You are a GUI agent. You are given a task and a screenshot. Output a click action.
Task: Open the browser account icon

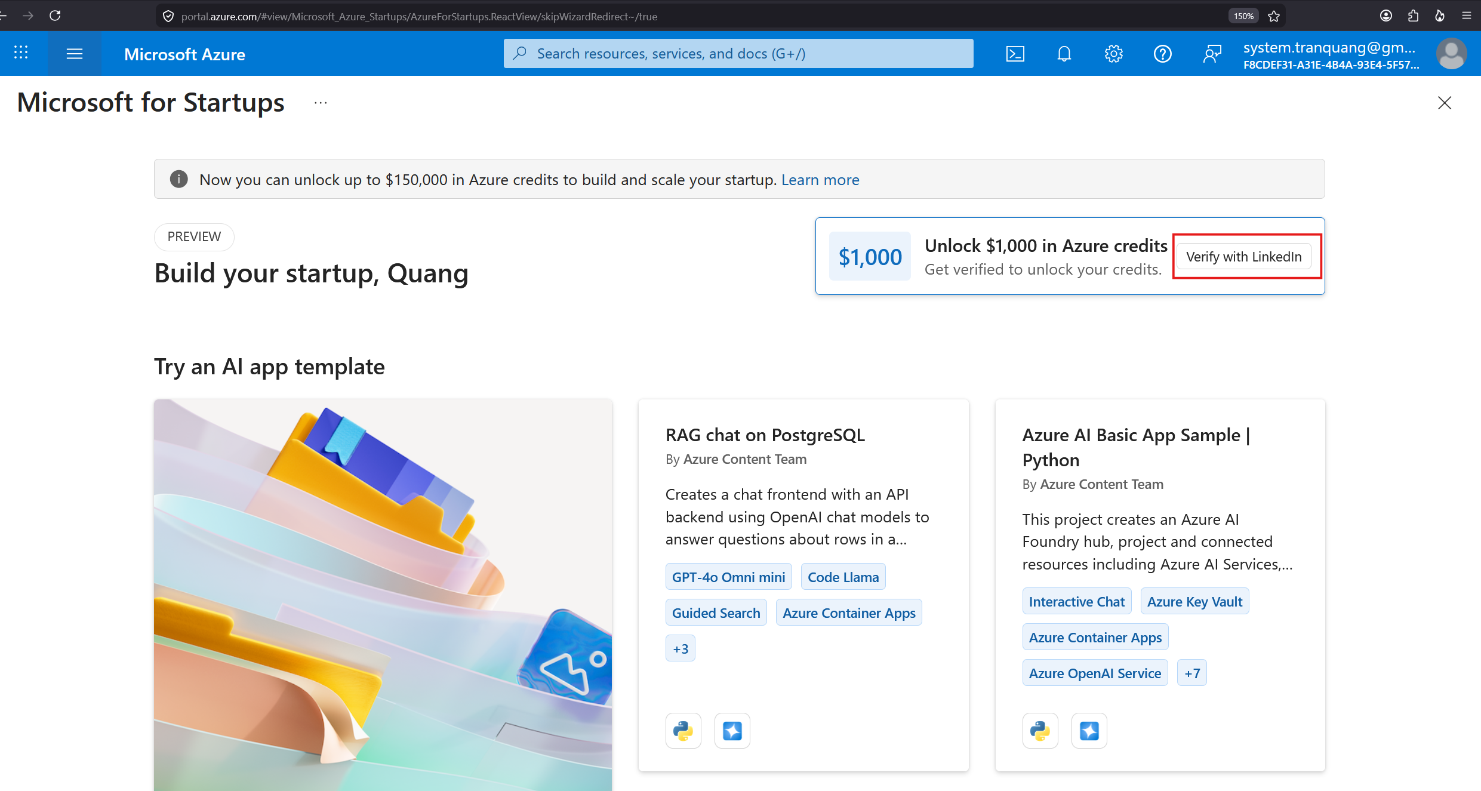(1386, 16)
